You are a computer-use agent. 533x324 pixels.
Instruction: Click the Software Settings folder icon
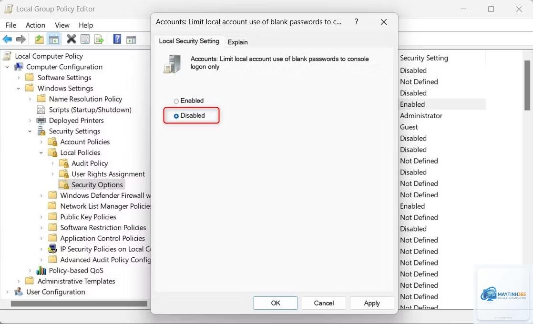30,78
